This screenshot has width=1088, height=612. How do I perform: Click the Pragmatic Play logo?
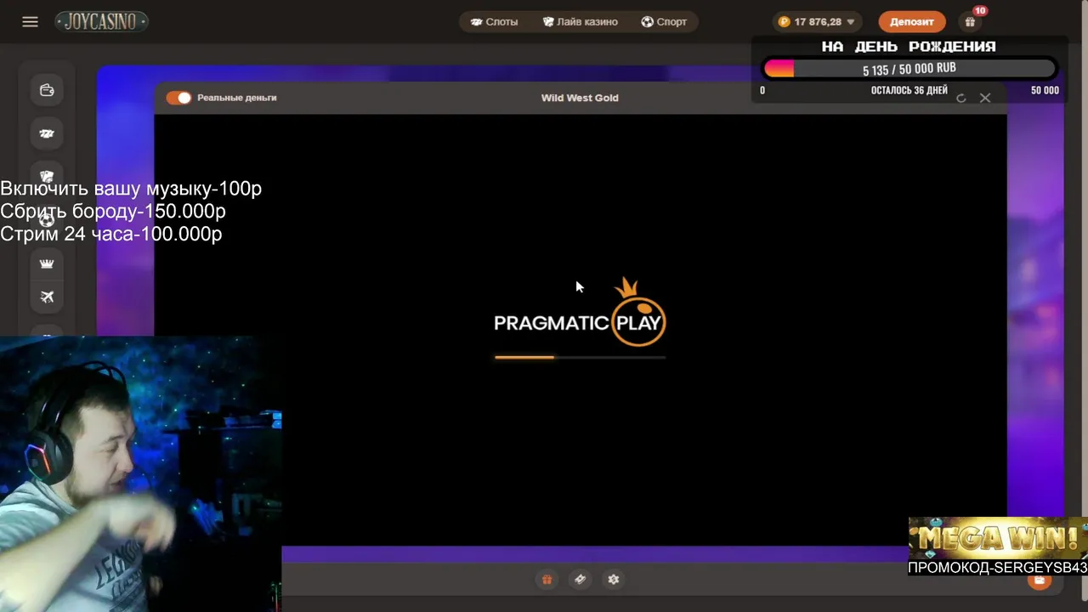(x=580, y=313)
